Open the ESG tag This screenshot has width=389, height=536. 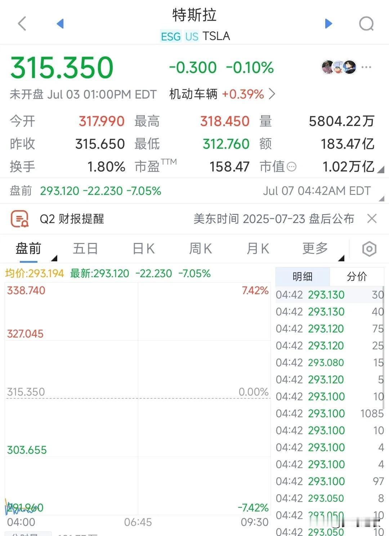click(x=171, y=36)
